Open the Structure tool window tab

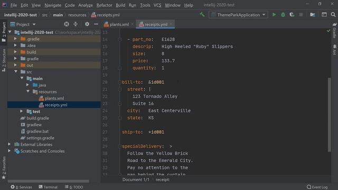[4, 60]
